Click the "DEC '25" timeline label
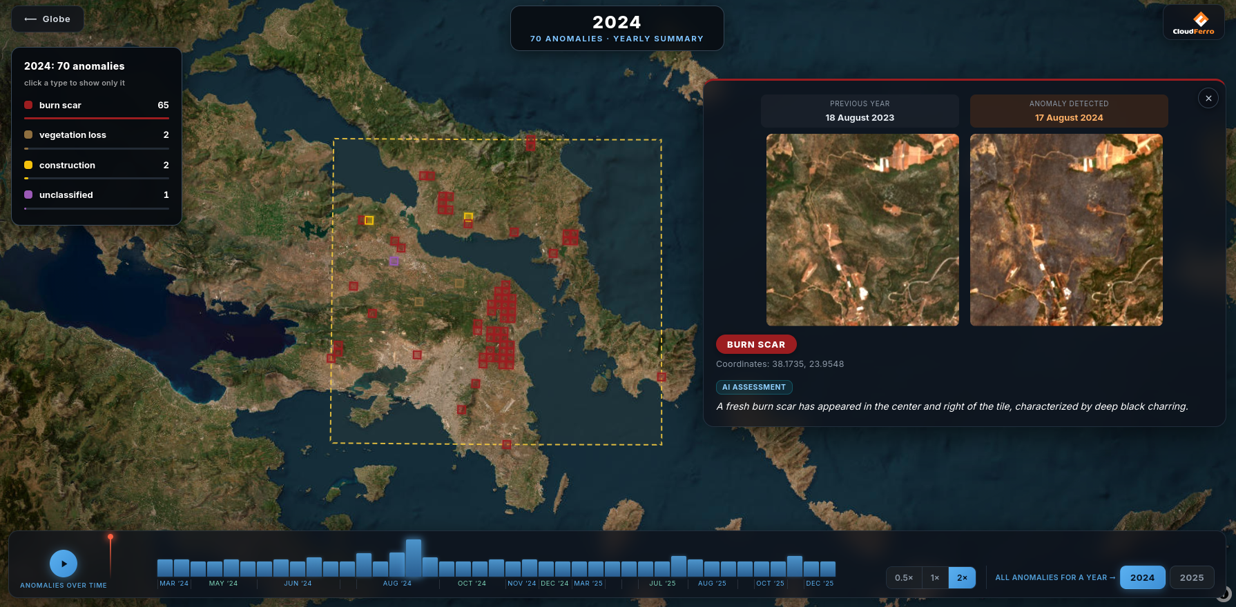The image size is (1236, 607). point(820,584)
